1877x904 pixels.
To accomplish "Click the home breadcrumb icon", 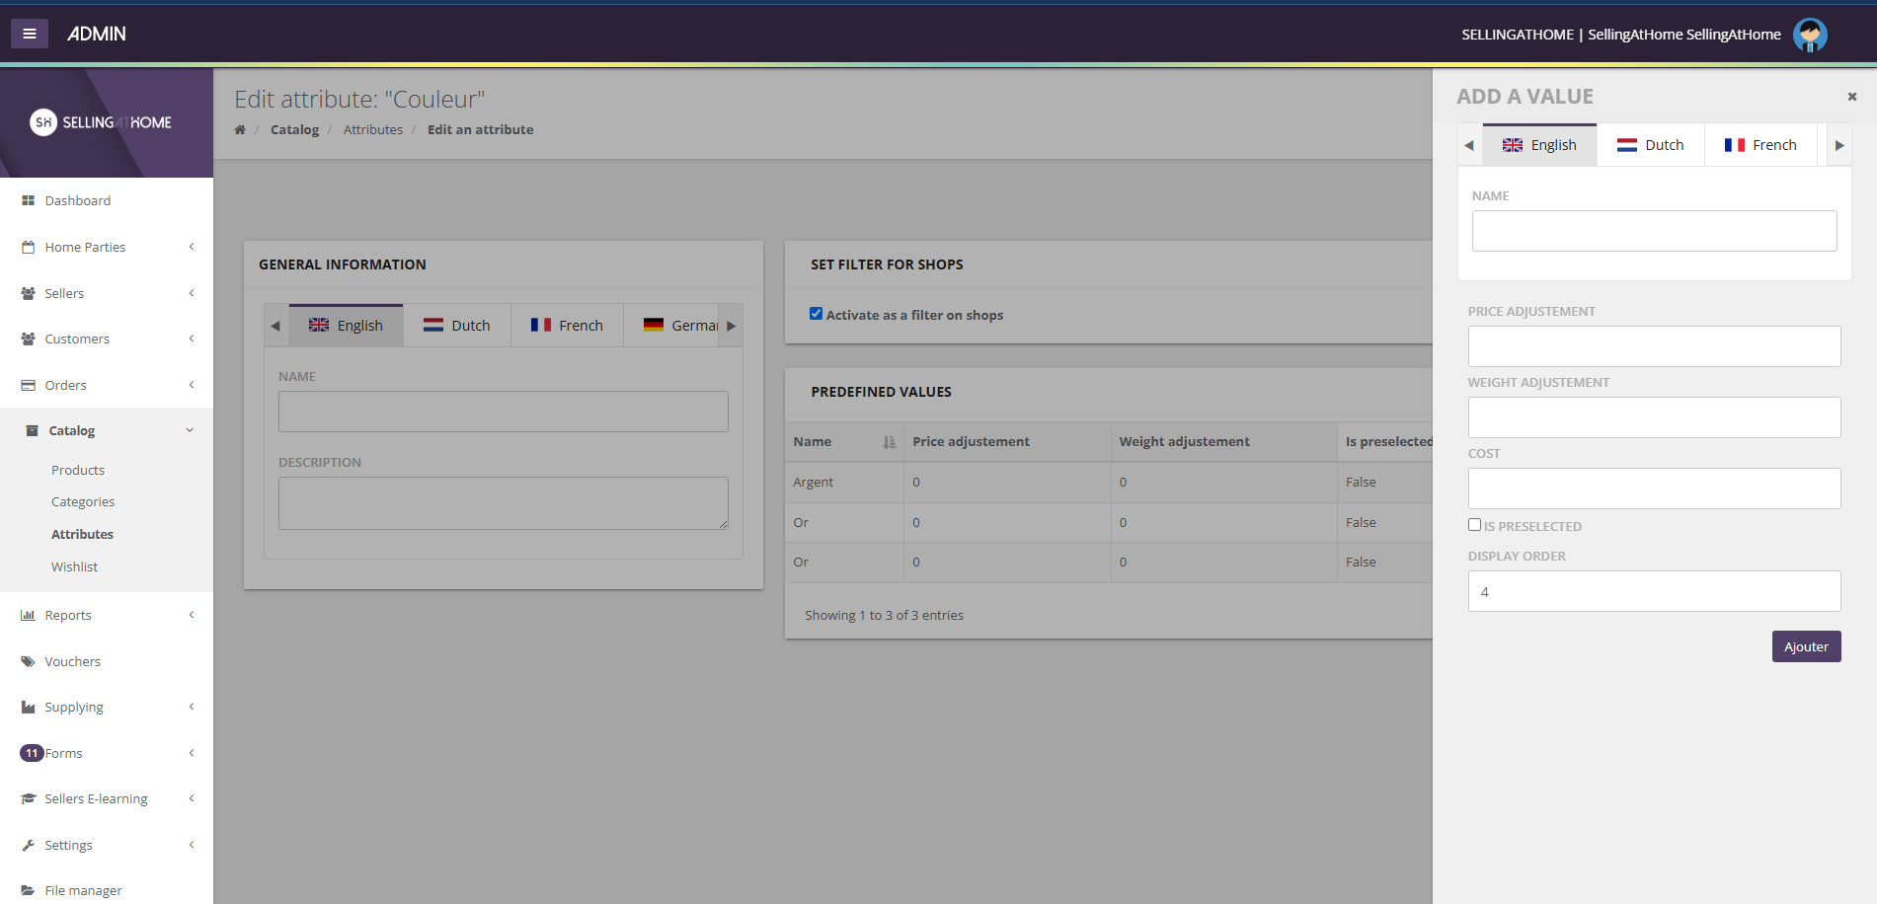I will [240, 130].
